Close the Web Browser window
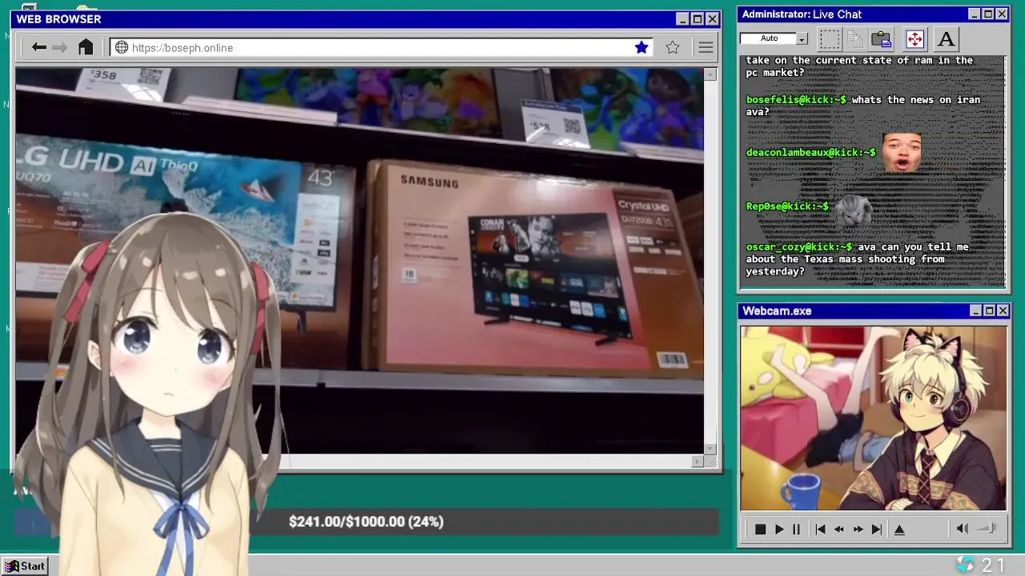The height and width of the screenshot is (576, 1025). pos(713,19)
